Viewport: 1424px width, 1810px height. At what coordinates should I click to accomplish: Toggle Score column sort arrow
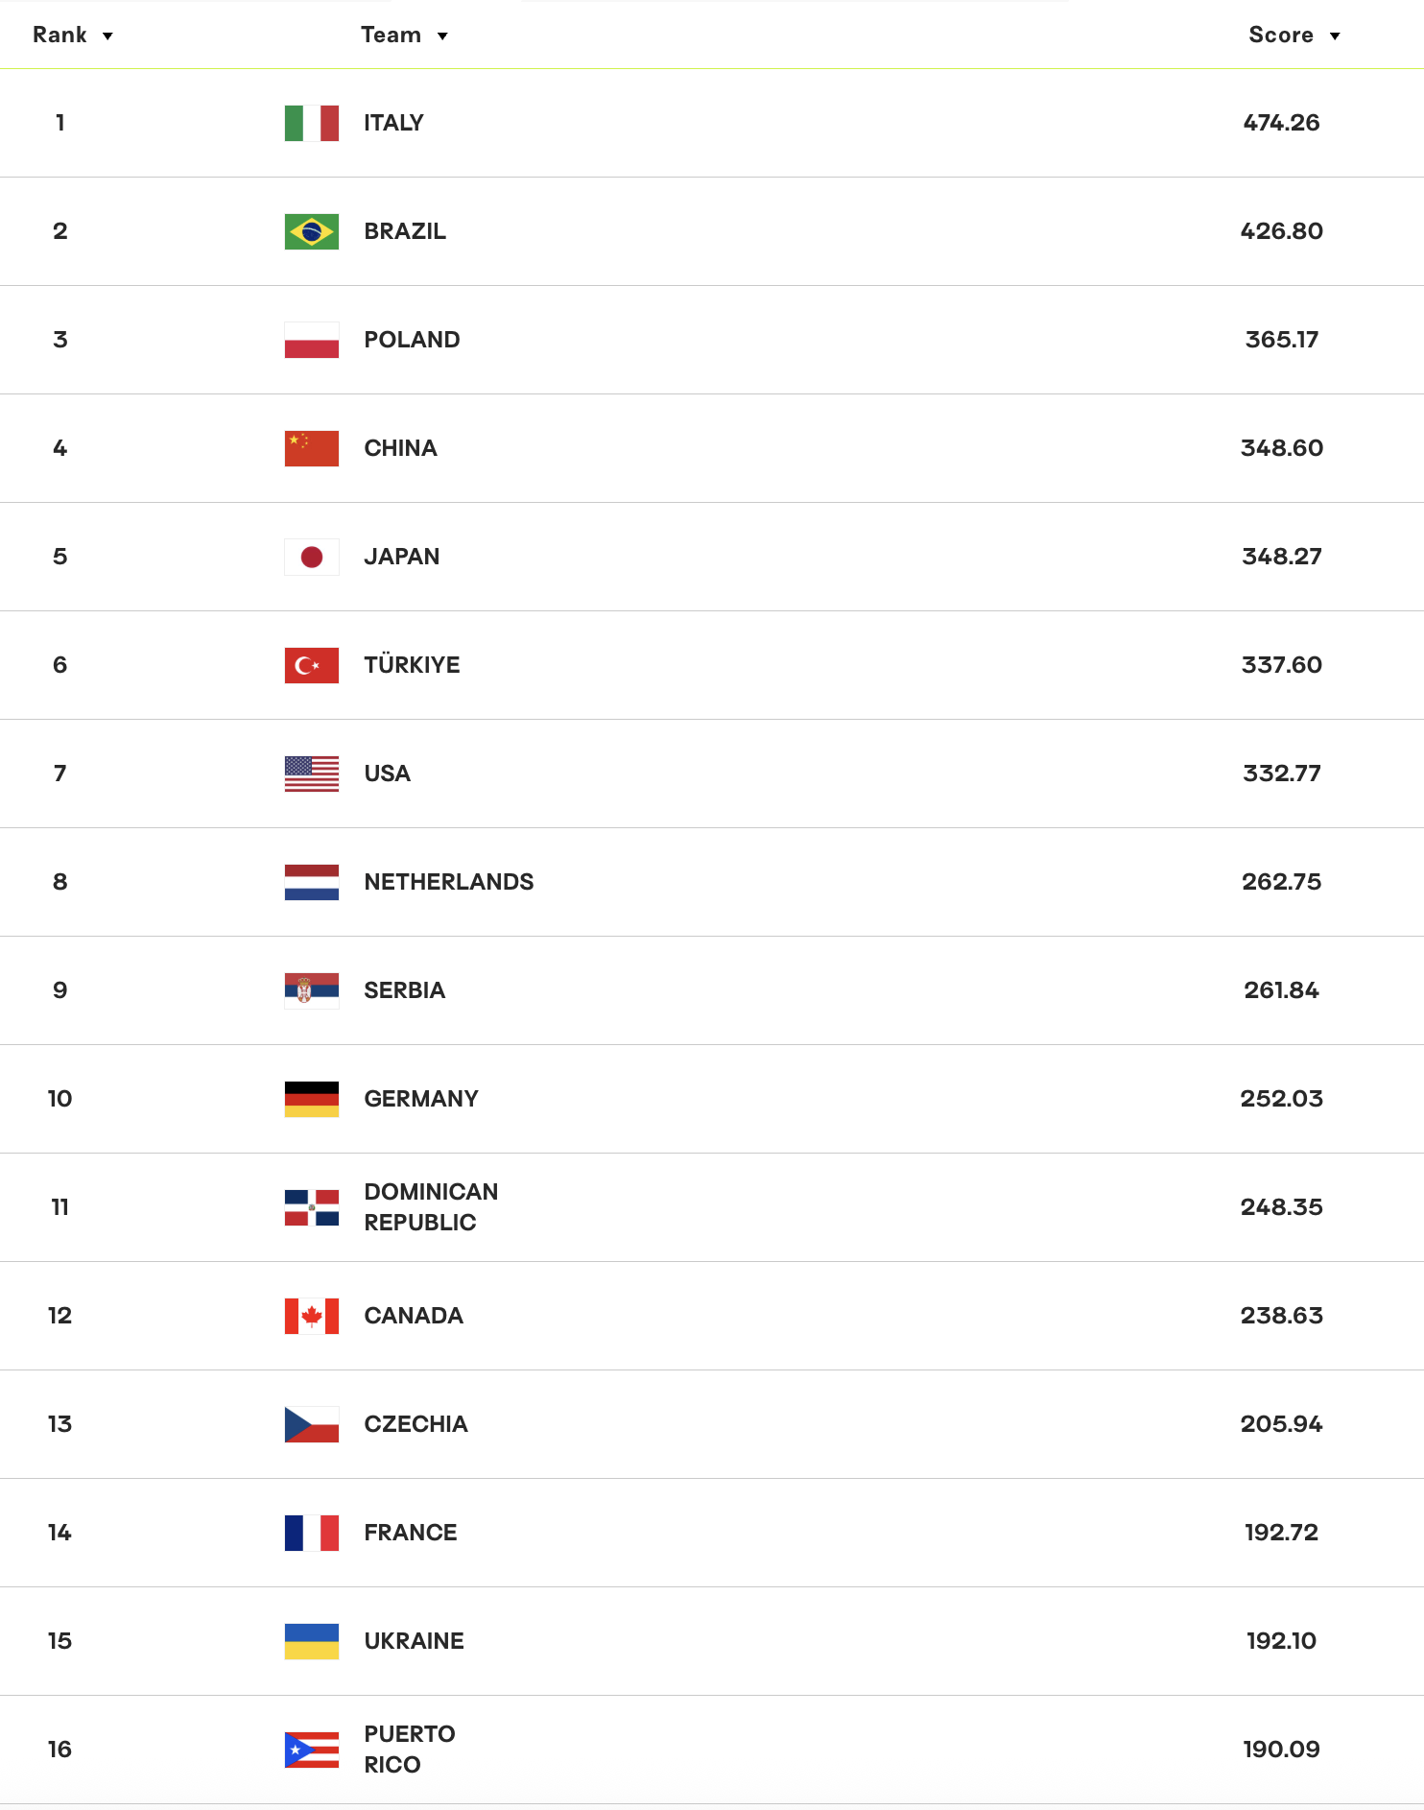[1335, 36]
